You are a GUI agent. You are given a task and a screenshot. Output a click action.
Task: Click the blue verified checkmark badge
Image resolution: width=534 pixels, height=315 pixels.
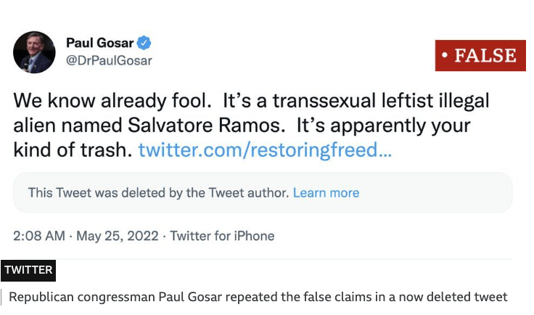coord(144,43)
